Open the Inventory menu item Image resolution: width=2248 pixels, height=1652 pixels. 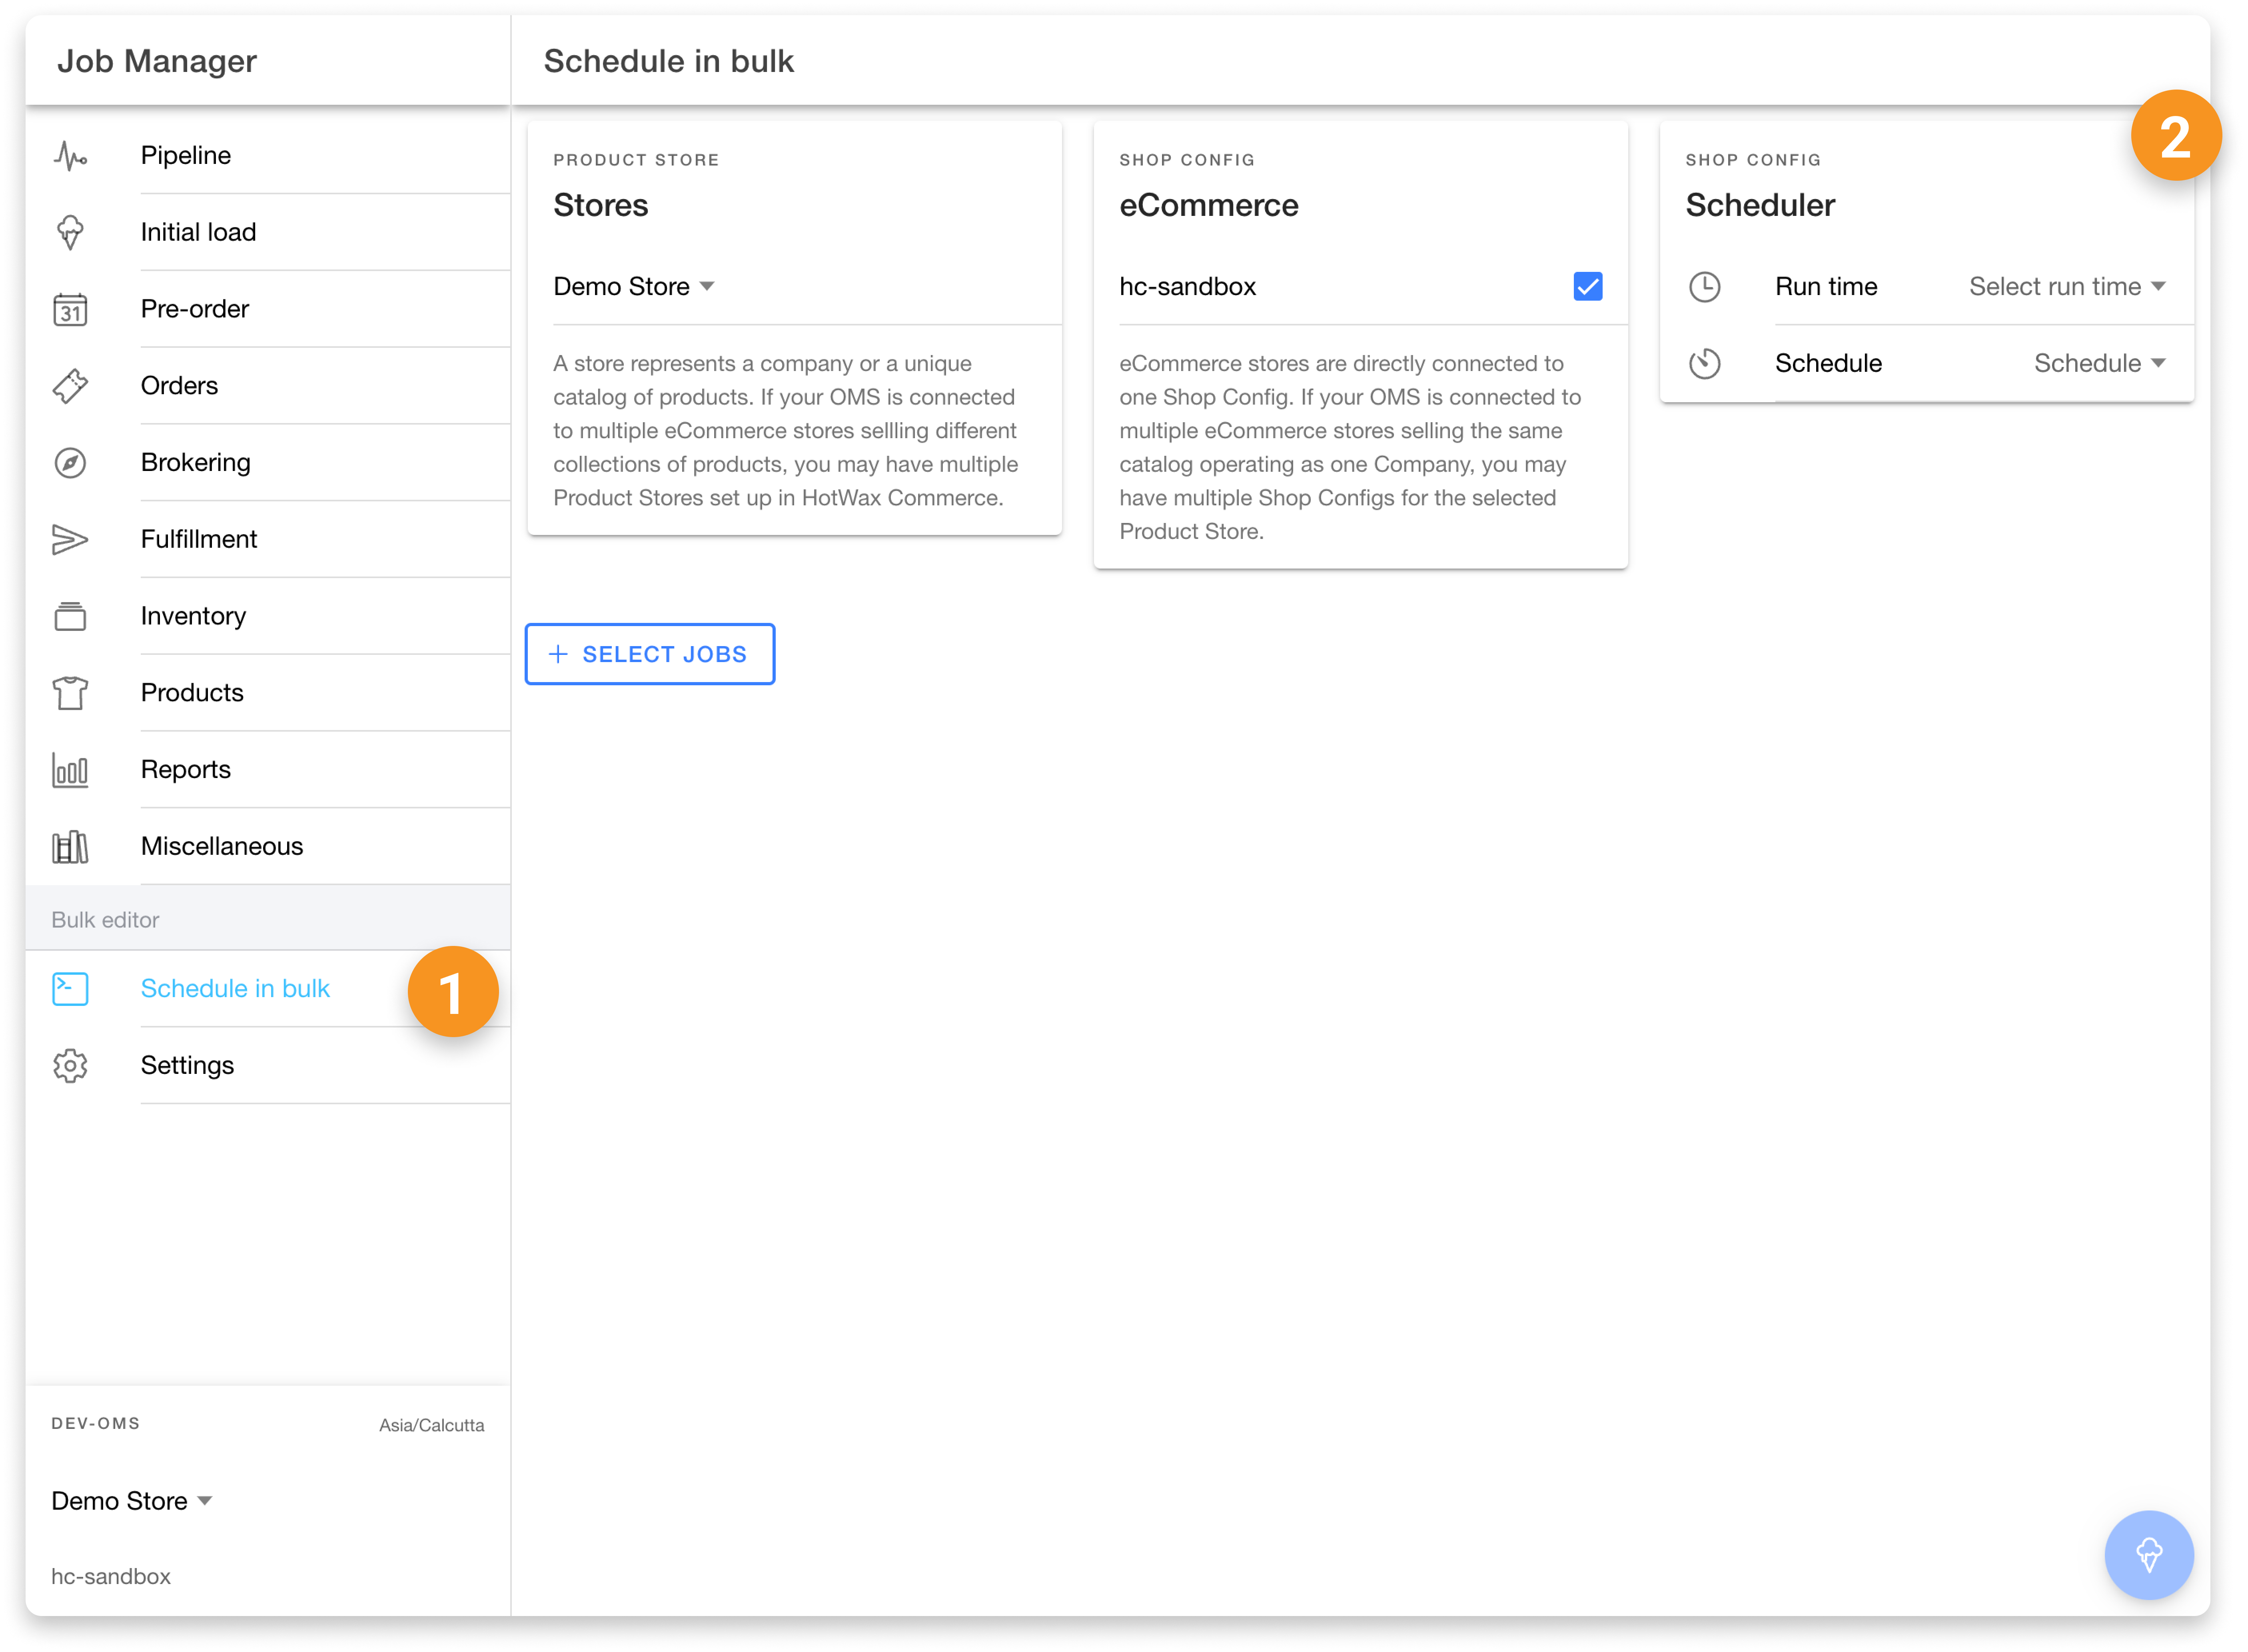click(193, 616)
